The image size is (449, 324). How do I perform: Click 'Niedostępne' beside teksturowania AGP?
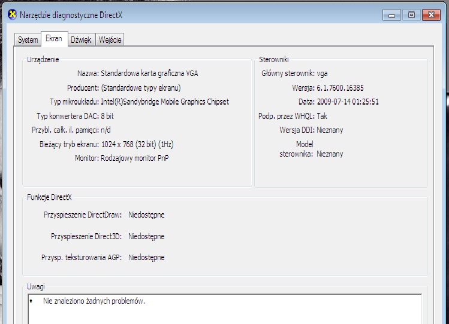tap(146, 258)
